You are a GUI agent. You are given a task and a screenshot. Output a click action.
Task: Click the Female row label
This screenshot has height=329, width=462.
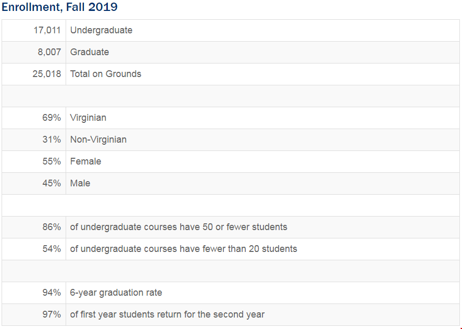tap(85, 161)
